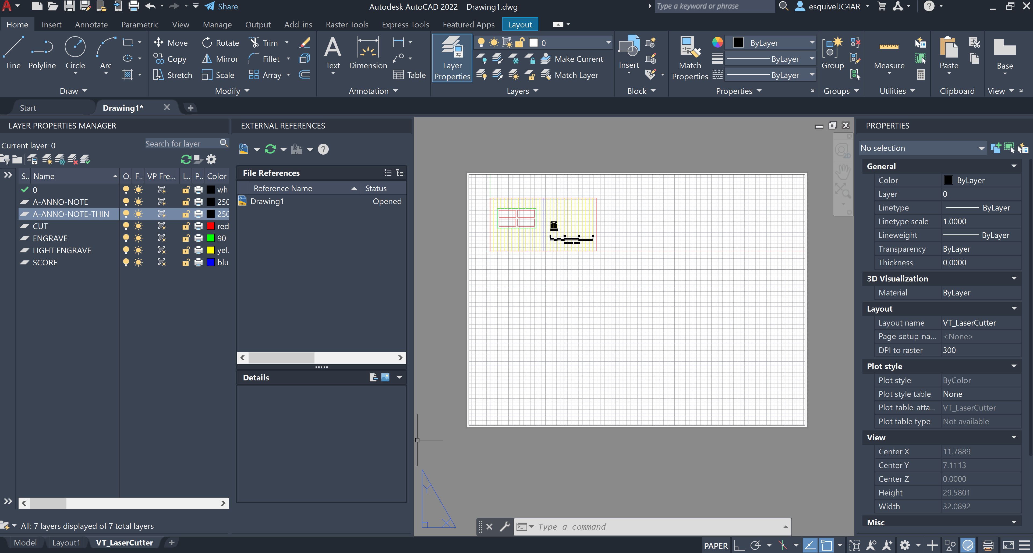Click the Share button
Screen dimensions: 1033x553
click(x=221, y=7)
